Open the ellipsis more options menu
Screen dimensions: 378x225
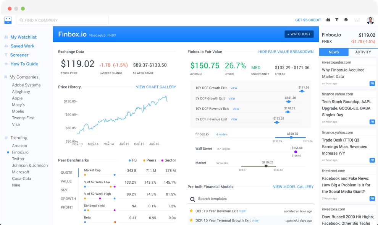pos(357,20)
